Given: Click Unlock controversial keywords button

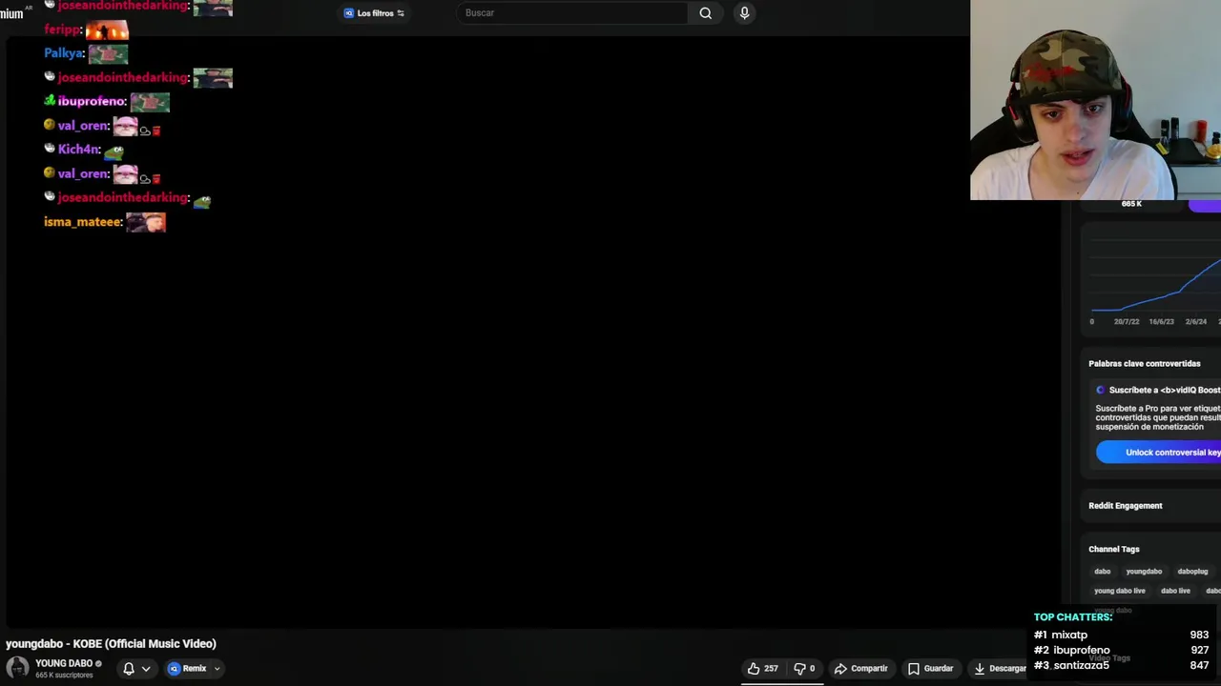Looking at the screenshot, I should point(1158,453).
